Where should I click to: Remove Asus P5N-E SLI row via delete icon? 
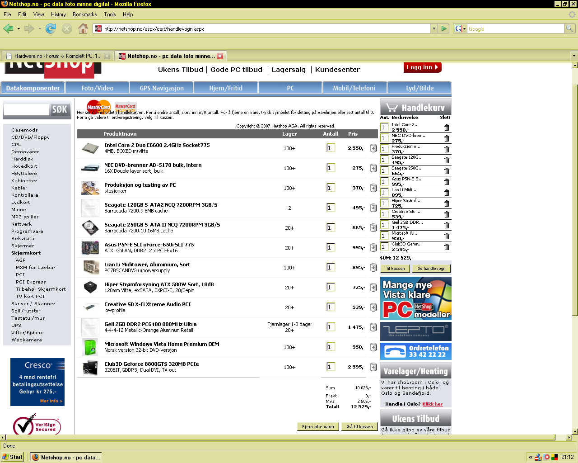[x=373, y=248]
